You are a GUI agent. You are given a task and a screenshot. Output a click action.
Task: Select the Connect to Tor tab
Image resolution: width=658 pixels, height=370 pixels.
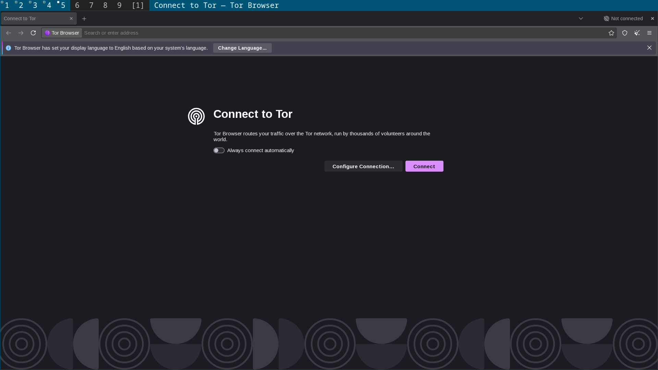[x=39, y=18]
